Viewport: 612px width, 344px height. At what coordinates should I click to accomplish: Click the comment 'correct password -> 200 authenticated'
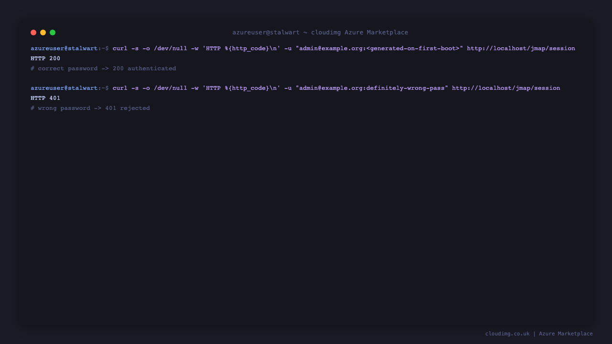[x=103, y=68]
